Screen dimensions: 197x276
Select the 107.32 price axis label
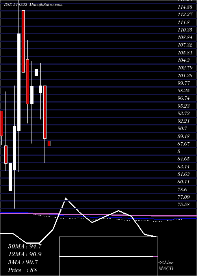(185, 45)
